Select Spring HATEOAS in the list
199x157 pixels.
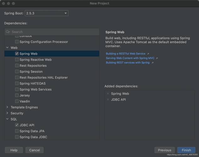(32, 84)
